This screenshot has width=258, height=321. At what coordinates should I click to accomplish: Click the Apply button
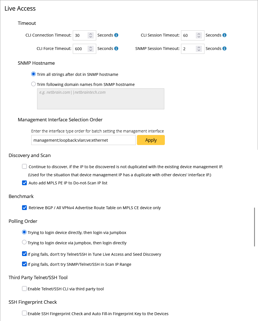[x=151, y=140]
